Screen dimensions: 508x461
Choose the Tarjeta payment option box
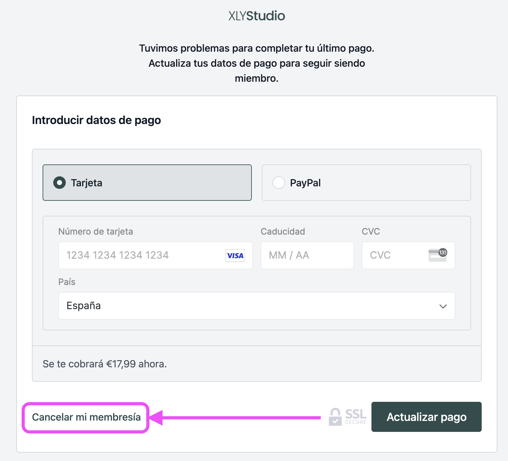click(147, 183)
